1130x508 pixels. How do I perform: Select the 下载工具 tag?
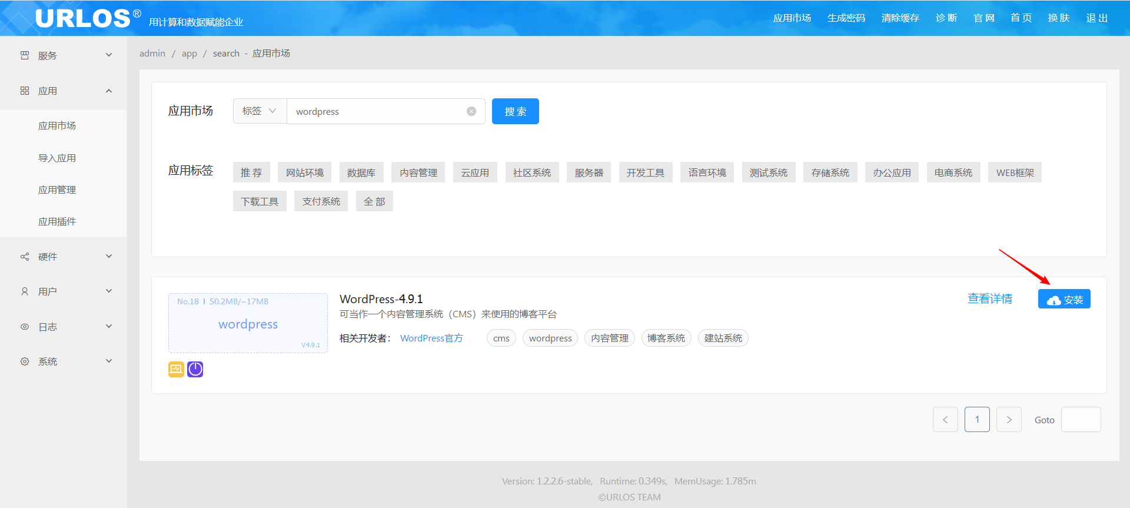point(260,201)
